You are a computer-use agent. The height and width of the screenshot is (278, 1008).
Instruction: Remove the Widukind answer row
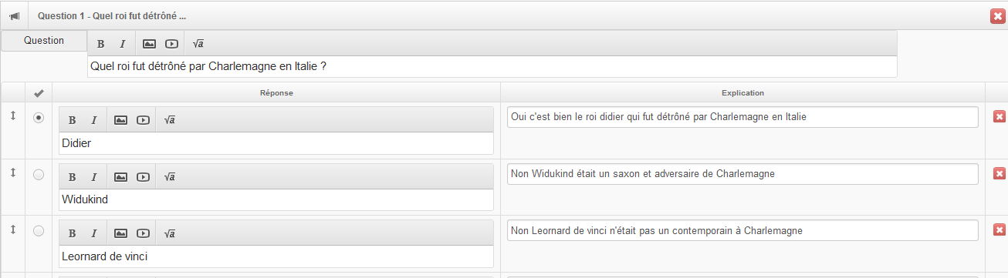point(999,173)
